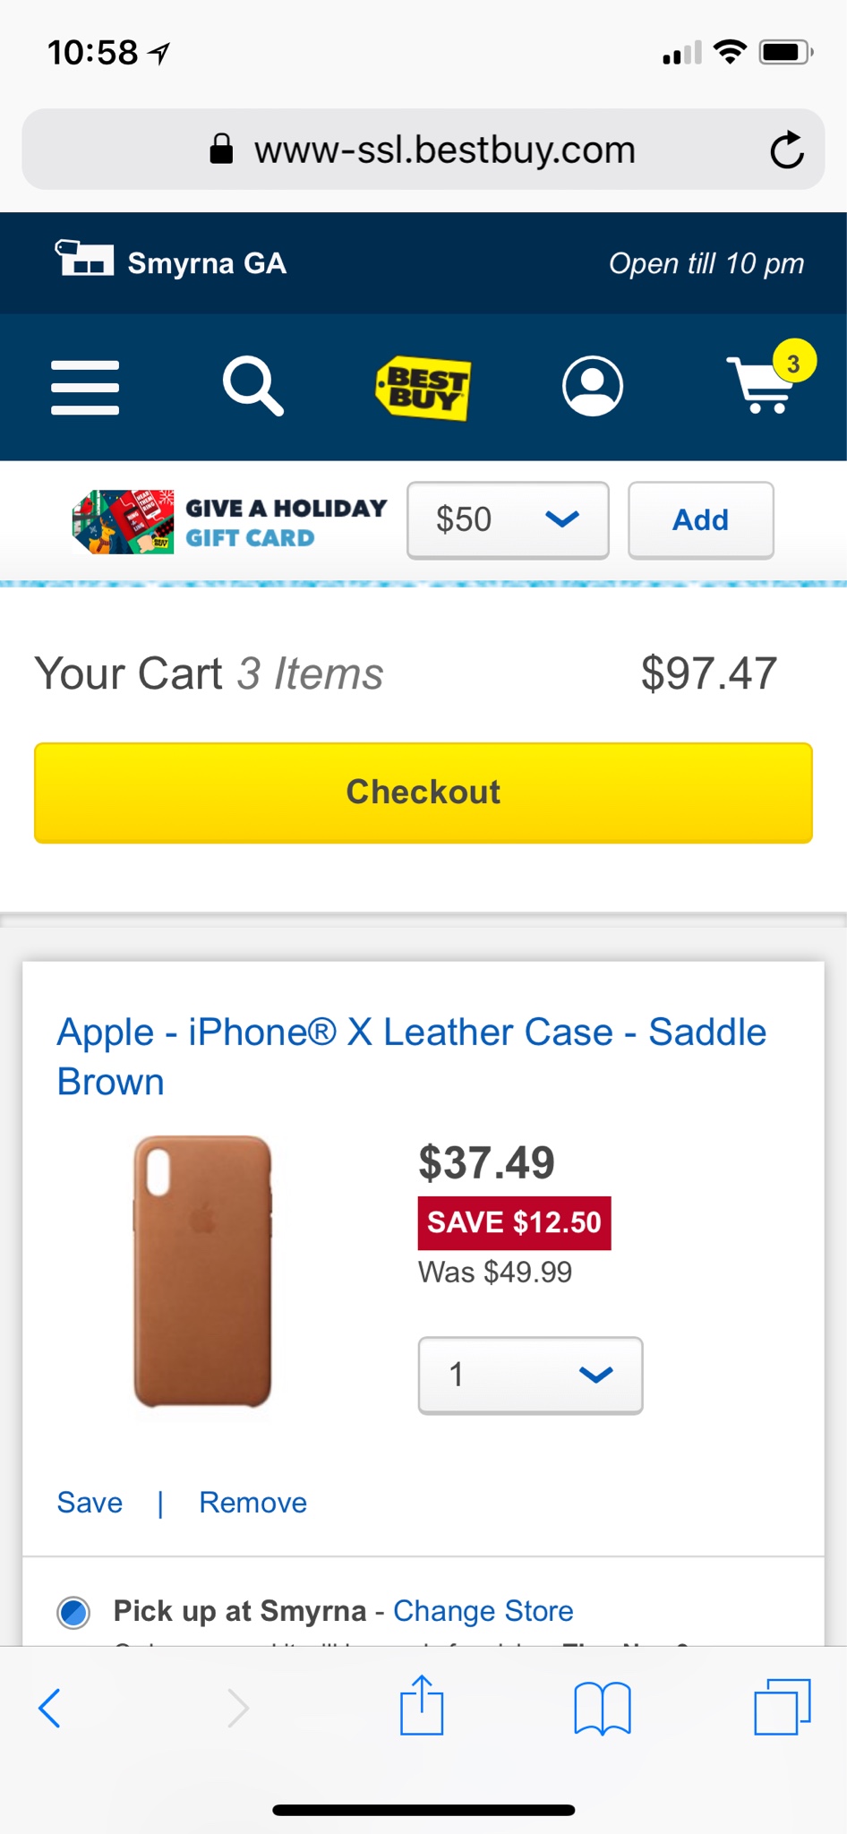
Task: Remove the leather case from cart
Action: point(252,1502)
